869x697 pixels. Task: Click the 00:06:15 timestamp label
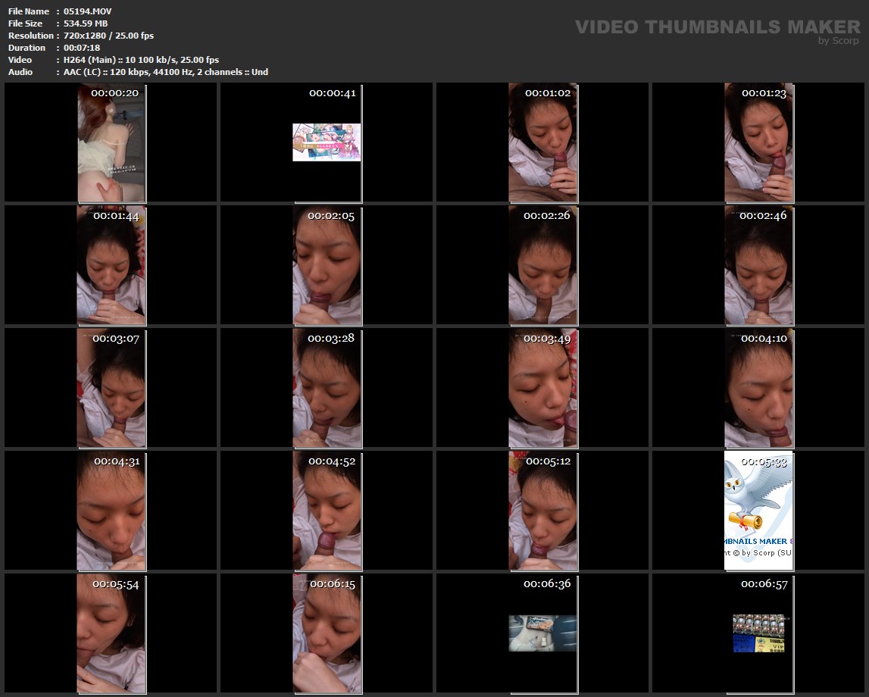coord(332,584)
